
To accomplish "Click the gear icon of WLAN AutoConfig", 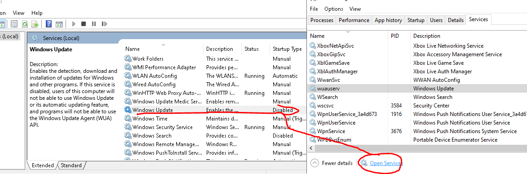I will (x=128, y=76).
